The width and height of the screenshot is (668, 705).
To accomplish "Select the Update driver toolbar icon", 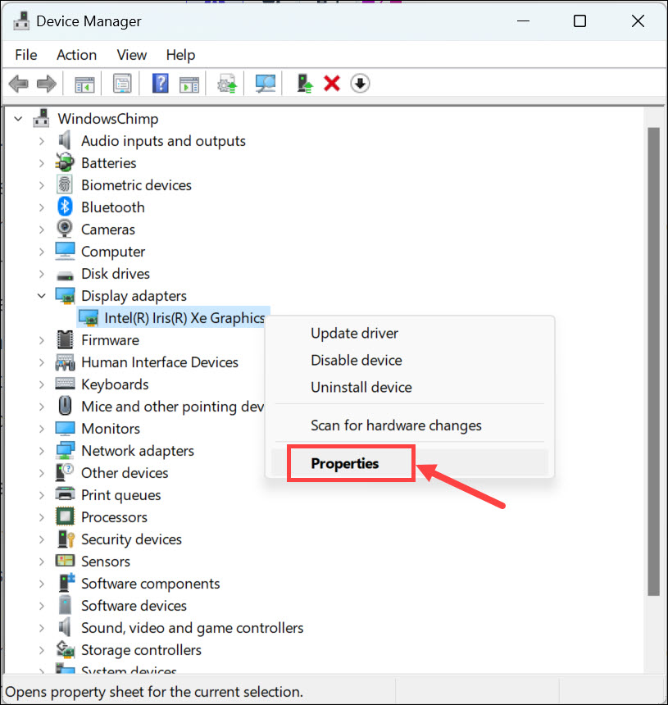I will [227, 83].
